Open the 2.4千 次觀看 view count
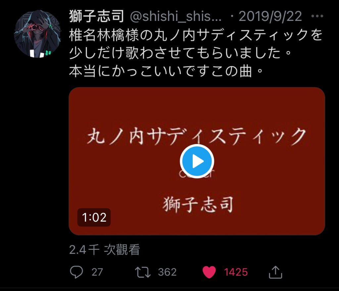This screenshot has width=339, height=291. (105, 250)
